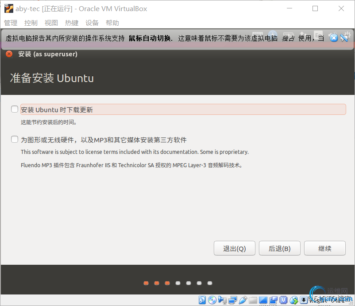The height and width of the screenshot is (306, 355).
Task: Enable third-party software for graphics and MP3
Action: tap(15, 139)
